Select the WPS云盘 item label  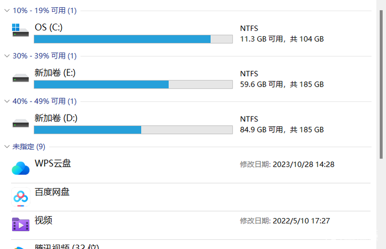click(x=53, y=163)
